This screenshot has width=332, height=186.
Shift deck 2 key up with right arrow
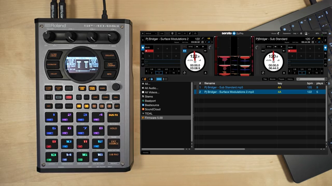tap(322, 42)
